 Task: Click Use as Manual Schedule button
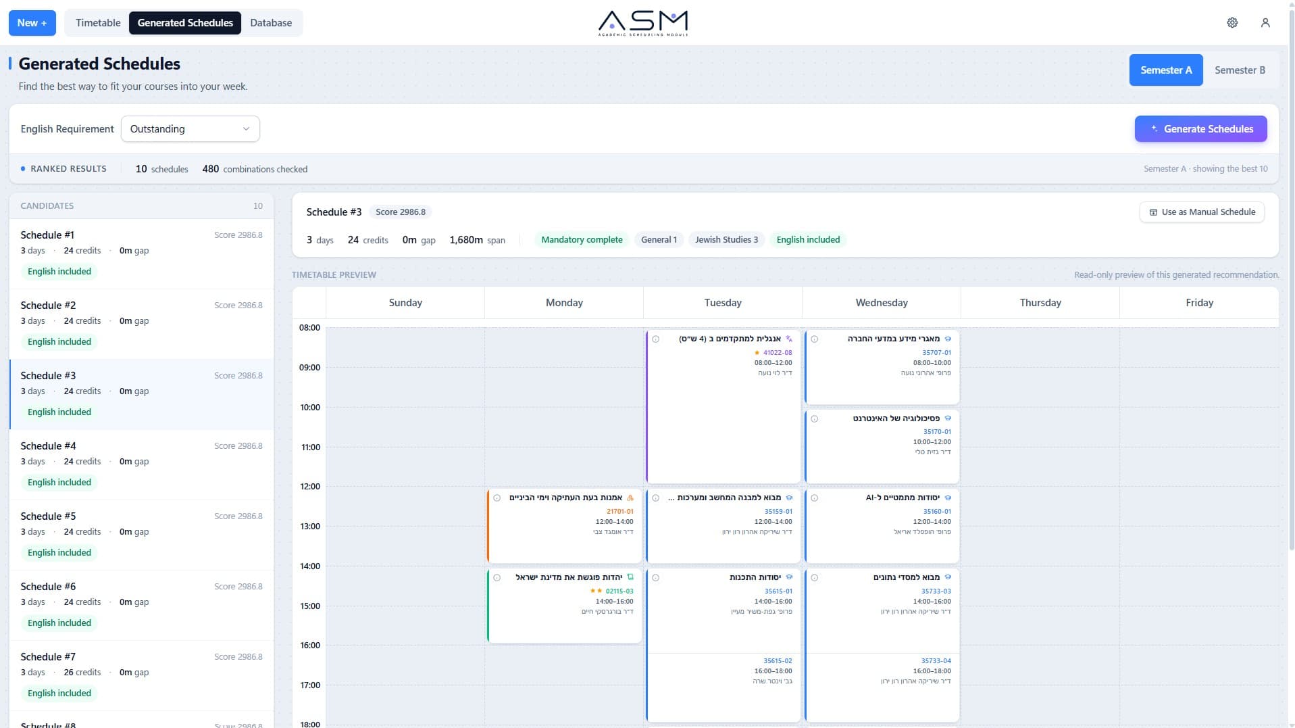coord(1202,212)
